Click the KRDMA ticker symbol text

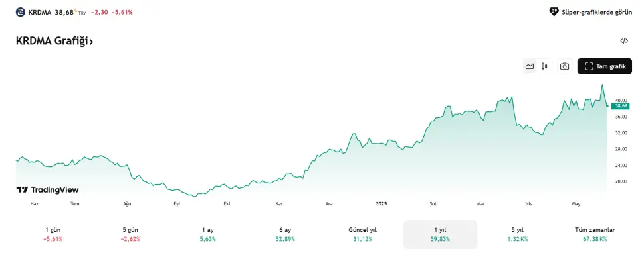pyautogui.click(x=39, y=12)
